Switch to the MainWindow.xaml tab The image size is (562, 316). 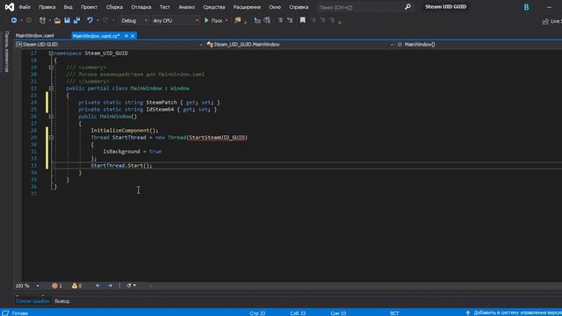[35, 36]
